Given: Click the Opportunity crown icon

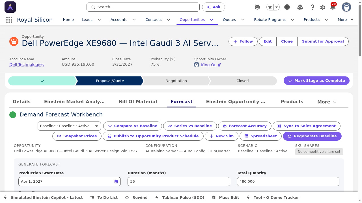Looking at the screenshot, I should pos(14,41).
